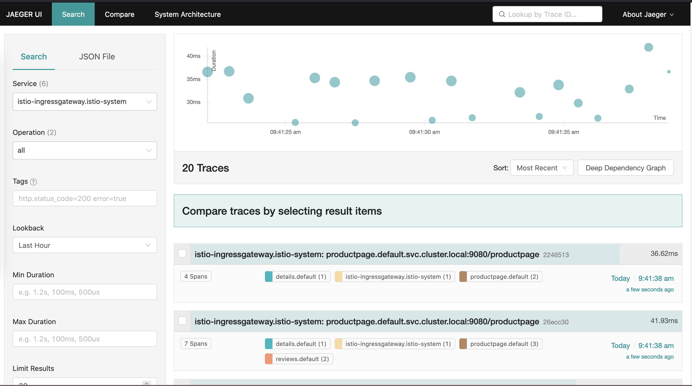
Task: Click the orange reviews.default service tag
Action: 299,359
